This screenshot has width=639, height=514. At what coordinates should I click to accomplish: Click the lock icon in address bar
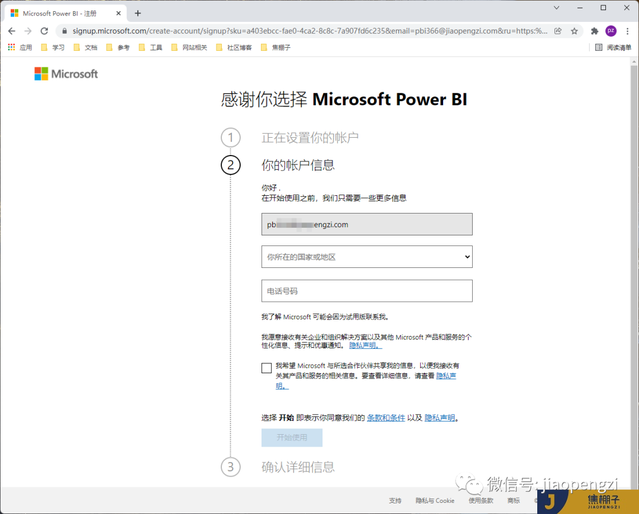(64, 31)
